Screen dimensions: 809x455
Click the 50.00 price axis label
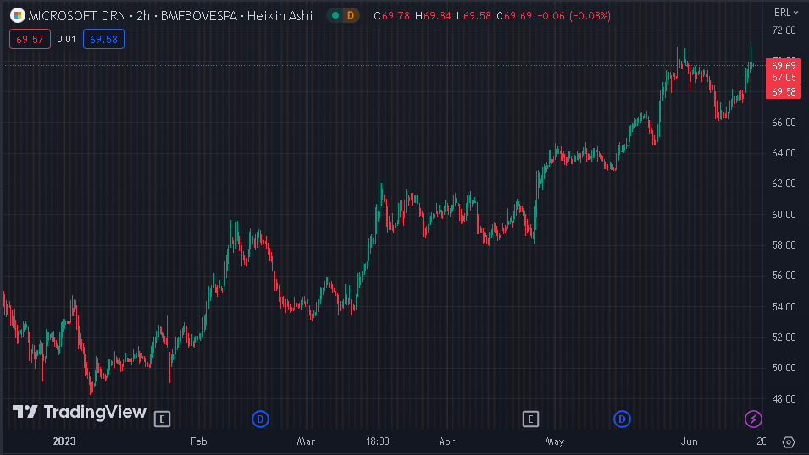pyautogui.click(x=784, y=368)
